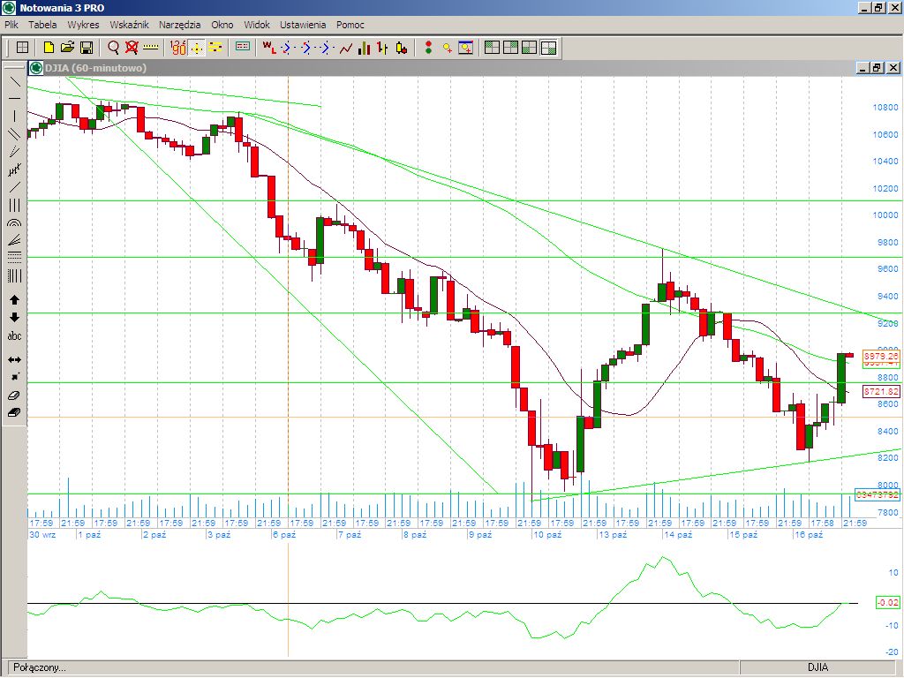Click the horizontal double arrow tool
This screenshot has height=678, width=904.
click(14, 360)
